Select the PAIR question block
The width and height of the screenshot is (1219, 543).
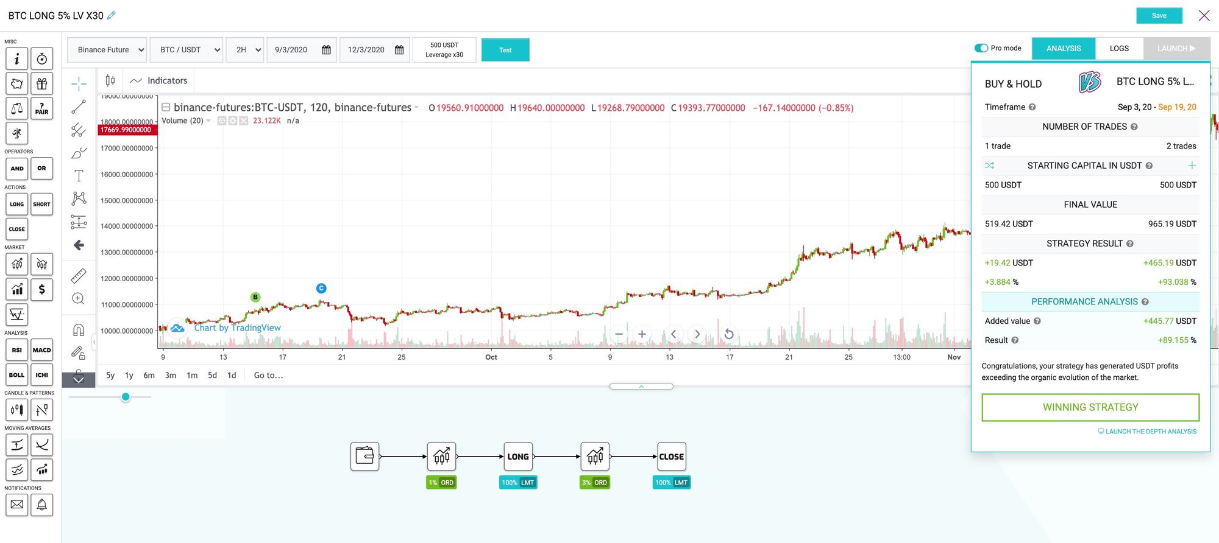tap(42, 108)
